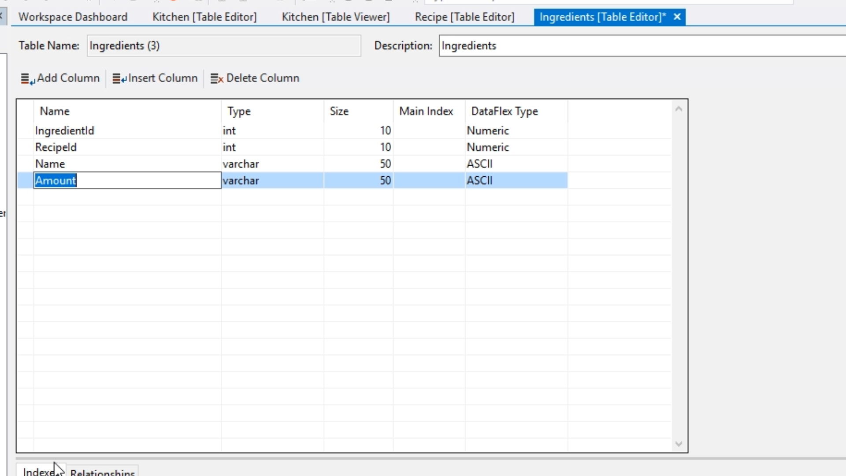The image size is (846, 476).
Task: Close the Ingredients Table Editor tab
Action: point(677,17)
